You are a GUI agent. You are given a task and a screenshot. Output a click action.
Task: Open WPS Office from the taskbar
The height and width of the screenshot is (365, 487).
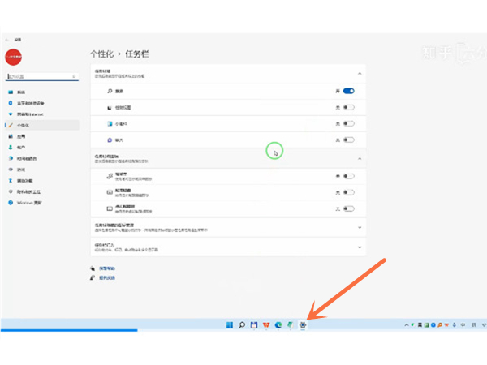265,325
